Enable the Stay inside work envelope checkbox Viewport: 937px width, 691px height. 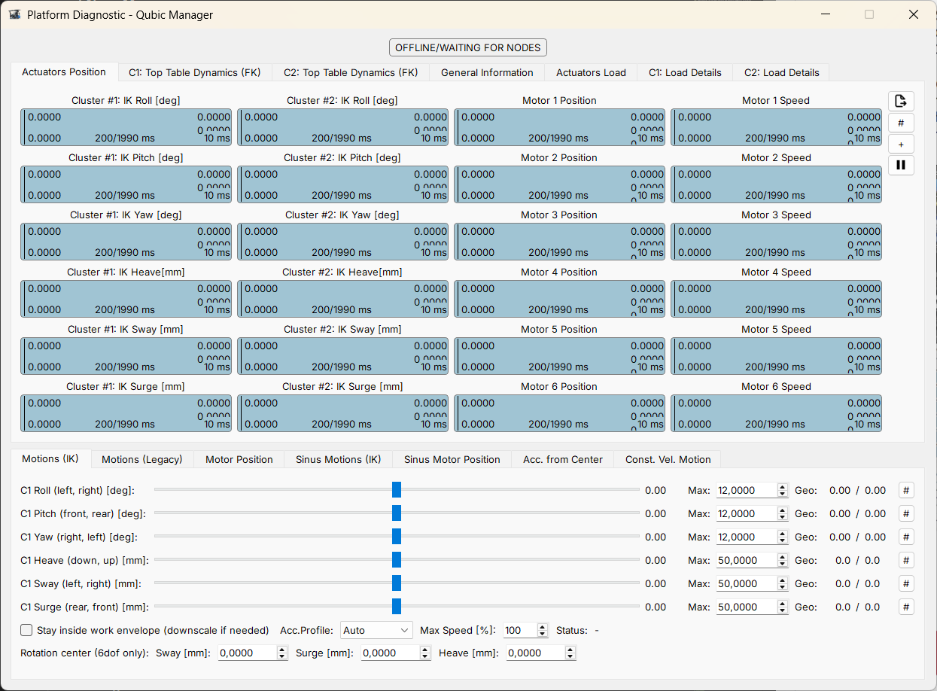[26, 630]
